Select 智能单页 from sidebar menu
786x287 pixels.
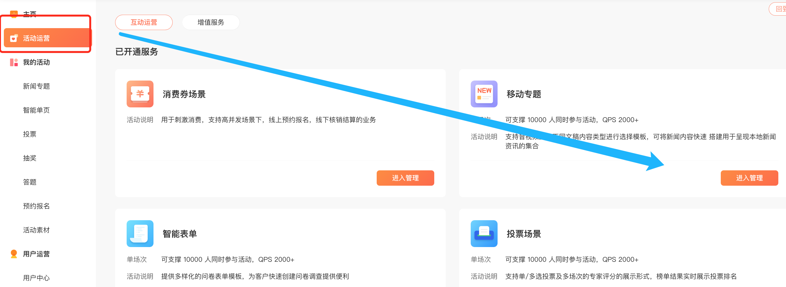(36, 110)
